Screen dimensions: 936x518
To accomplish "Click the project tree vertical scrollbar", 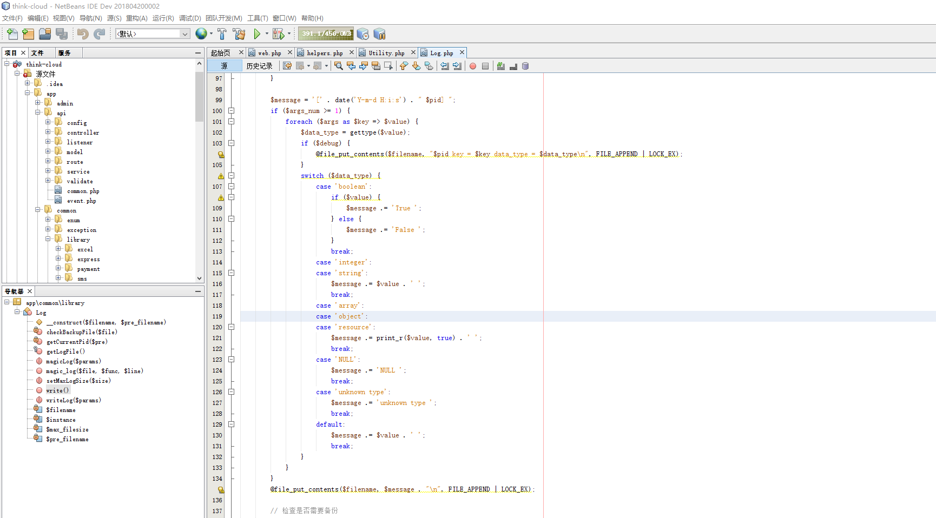I will click(200, 170).
